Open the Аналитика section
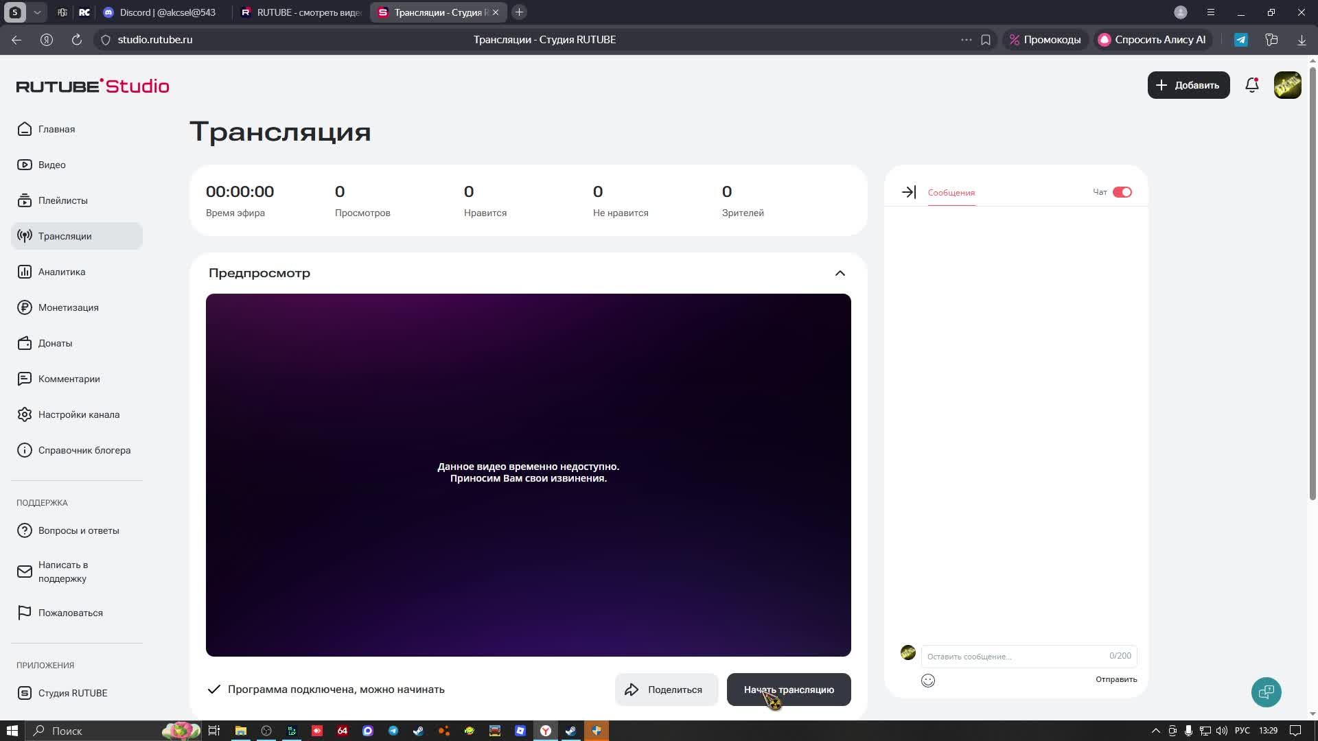The image size is (1318, 741). pos(62,272)
